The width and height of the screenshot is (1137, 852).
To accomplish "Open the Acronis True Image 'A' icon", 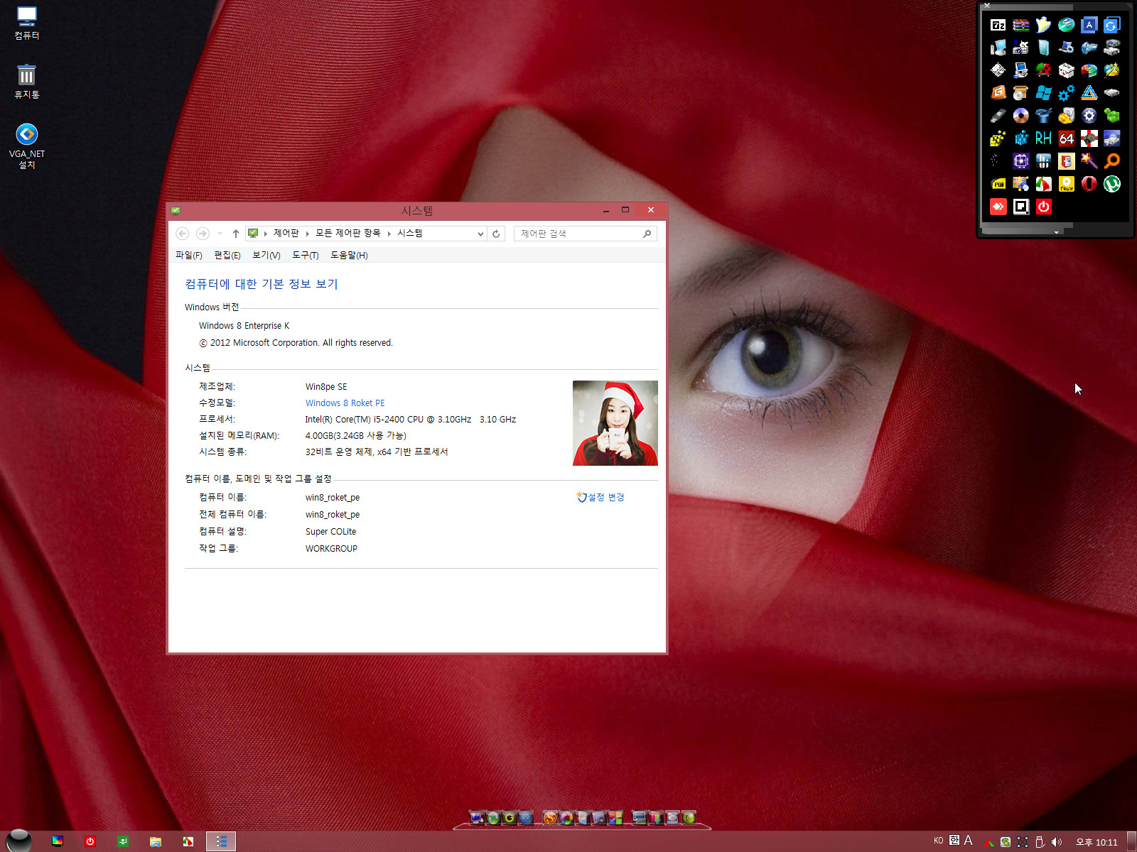I will tap(1089, 25).
